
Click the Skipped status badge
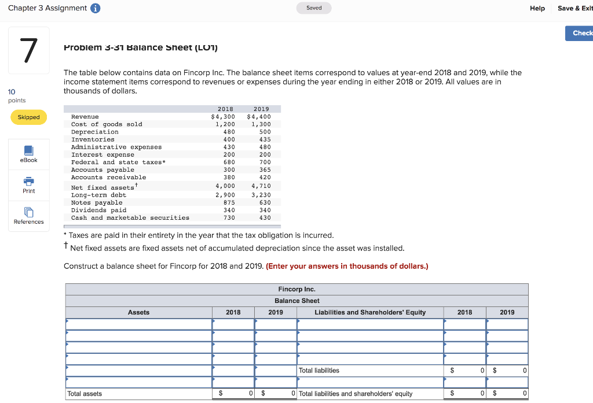(x=29, y=117)
